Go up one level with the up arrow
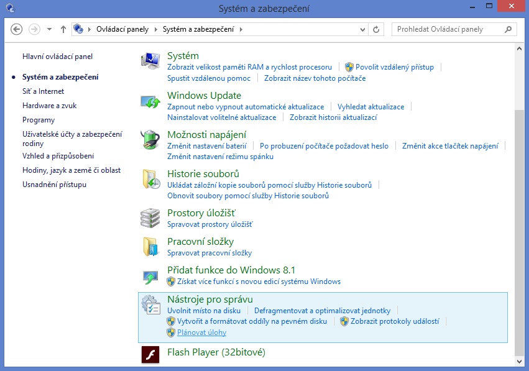The height and width of the screenshot is (371, 529). (x=63, y=29)
